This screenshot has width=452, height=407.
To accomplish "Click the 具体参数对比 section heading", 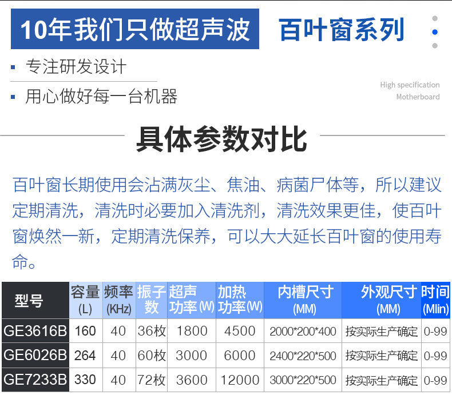I will click(221, 139).
